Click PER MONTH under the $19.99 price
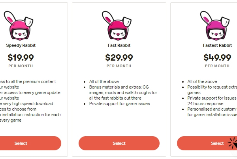 coord(20,66)
